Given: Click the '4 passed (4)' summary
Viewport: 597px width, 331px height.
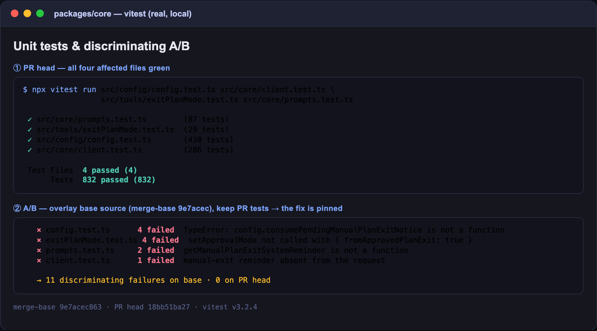Looking at the screenshot, I should click(110, 171).
